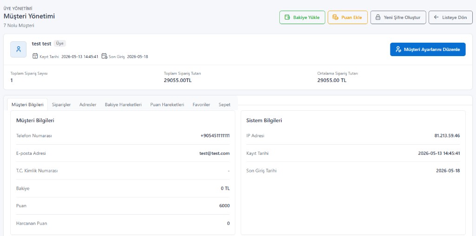
Task: Click the back arrow icon in Listeye Dön
Action: coord(436,17)
